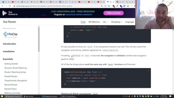
Task: Switch to the active Vue 'Na' browser tab
Action: click(110, 2)
